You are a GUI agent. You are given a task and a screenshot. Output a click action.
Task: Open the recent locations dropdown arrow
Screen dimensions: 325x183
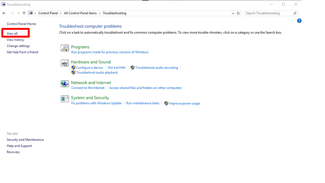[x=18, y=13]
